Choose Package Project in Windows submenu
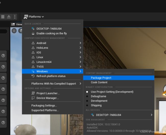Viewport: 166px width, 135px height. tap(119, 78)
